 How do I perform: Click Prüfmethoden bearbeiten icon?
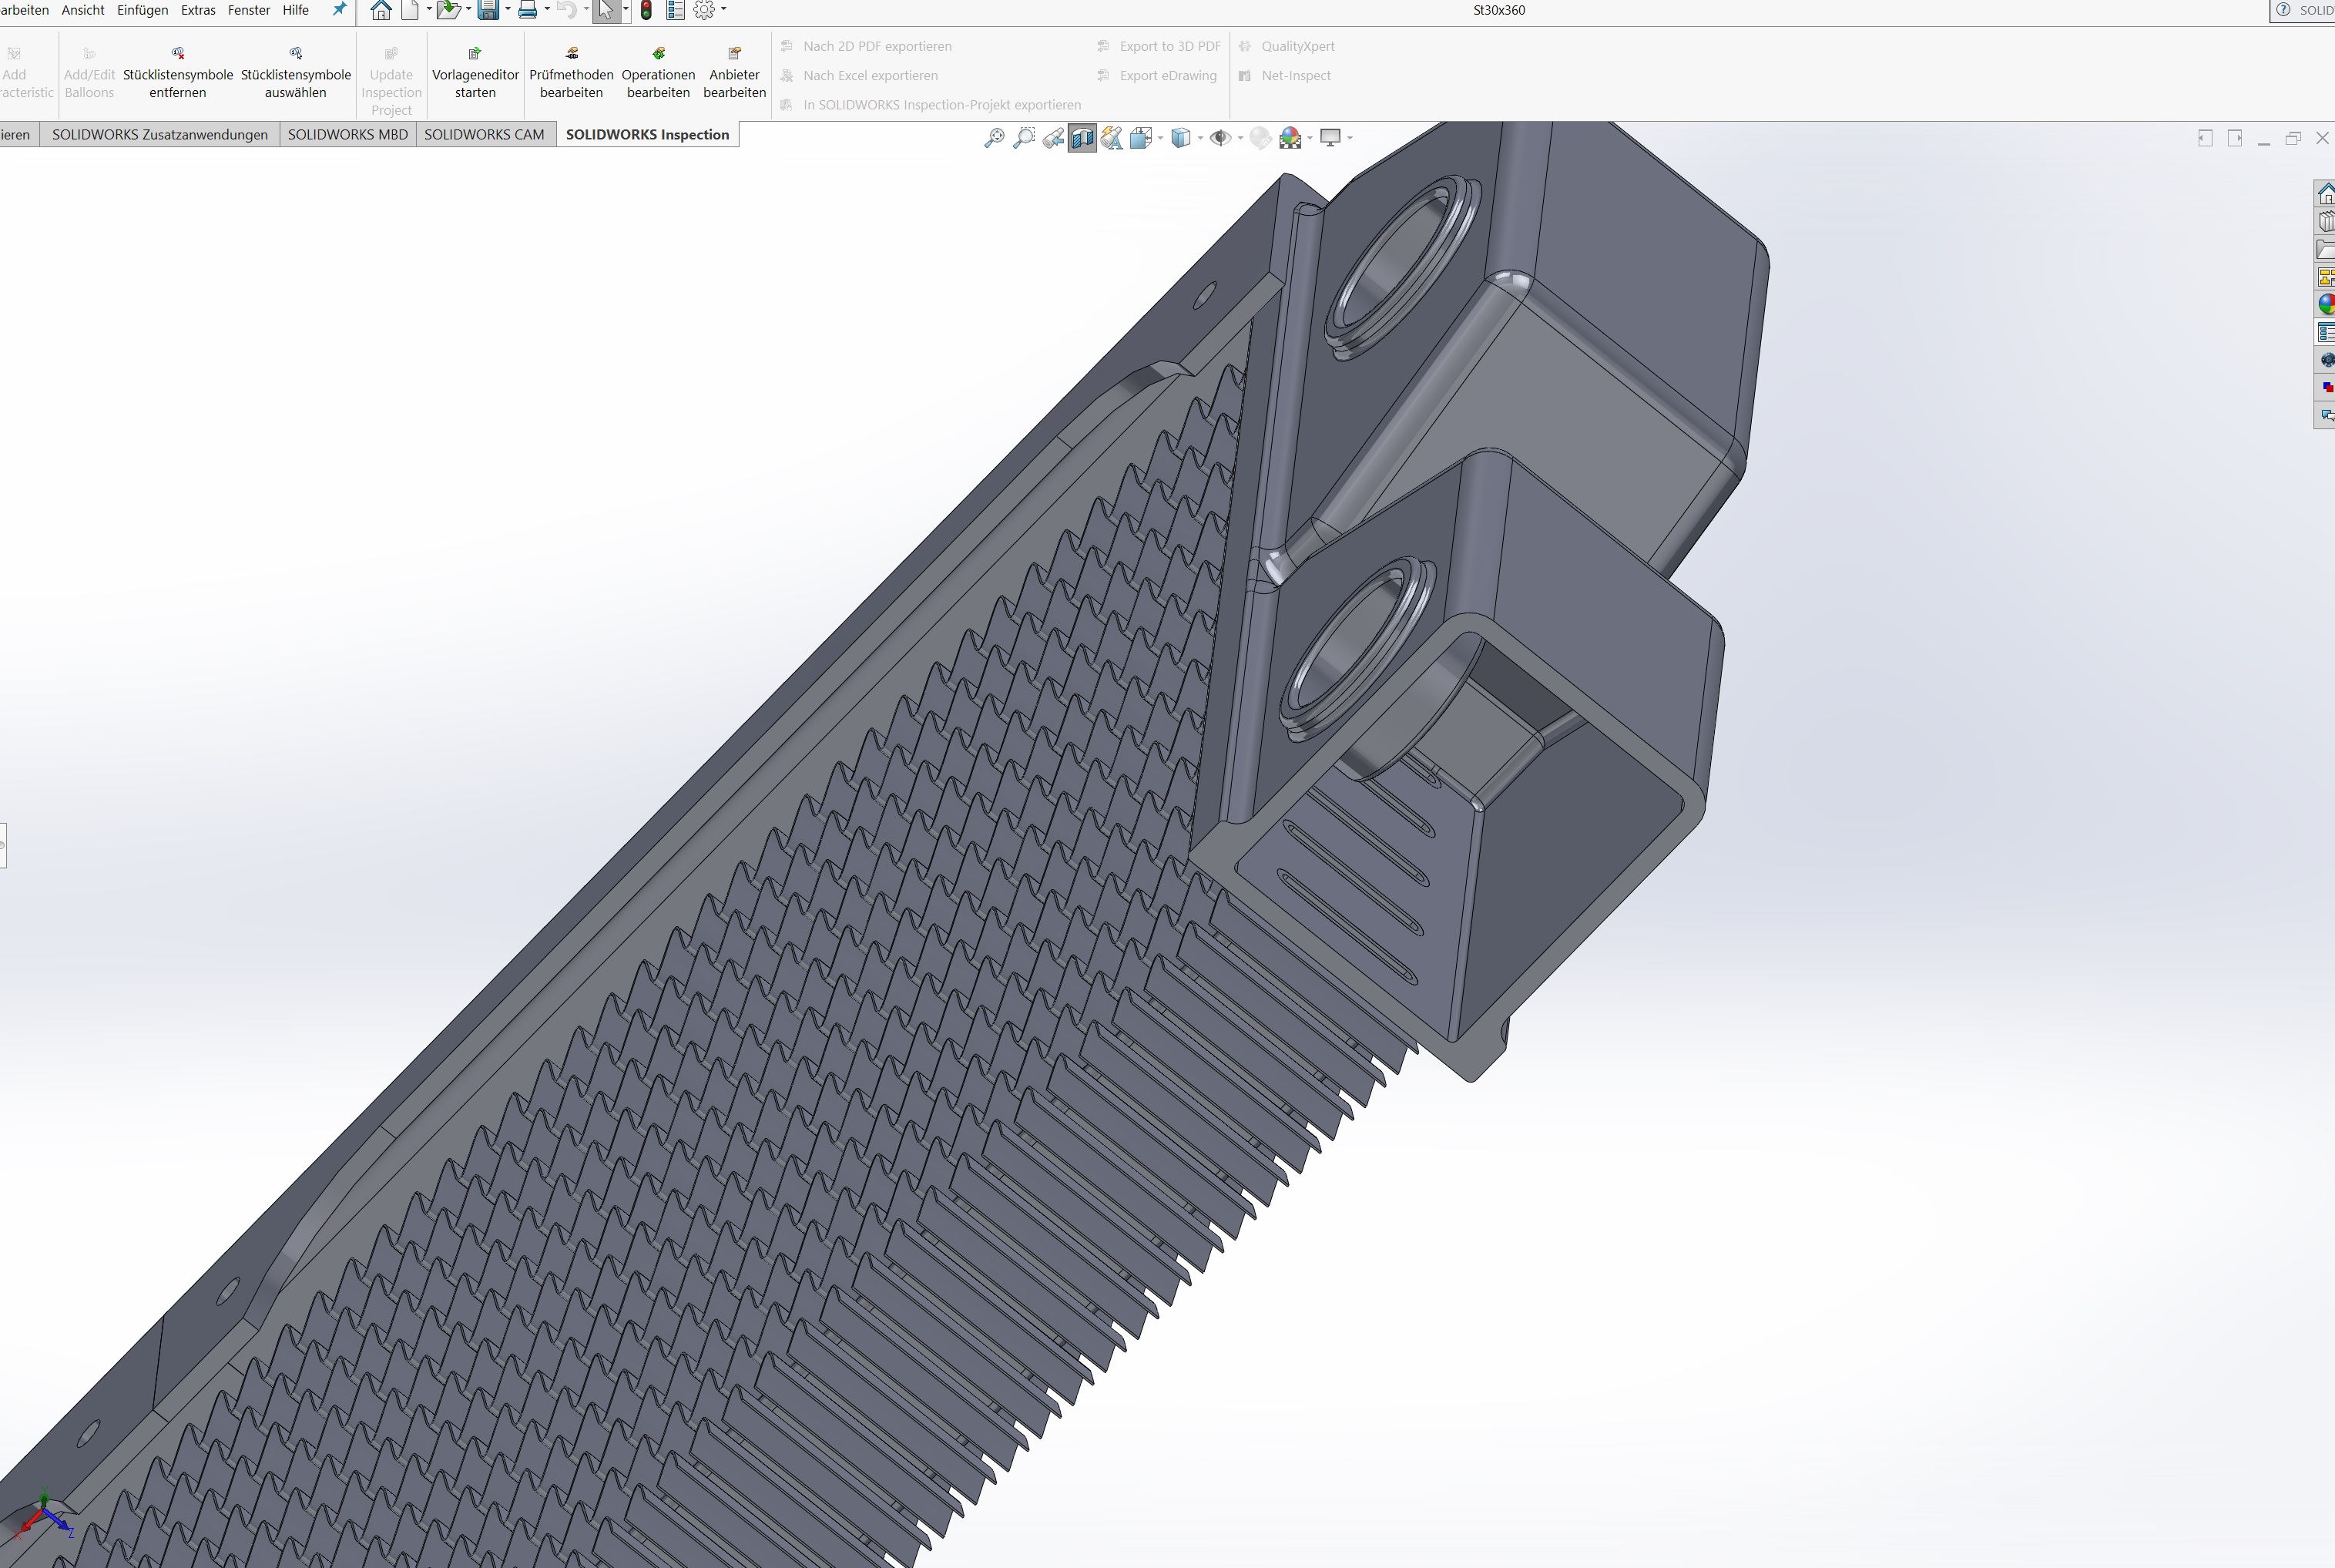click(571, 54)
